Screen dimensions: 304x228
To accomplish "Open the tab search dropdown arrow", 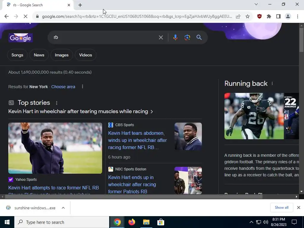I will pyautogui.click(x=256, y=4).
